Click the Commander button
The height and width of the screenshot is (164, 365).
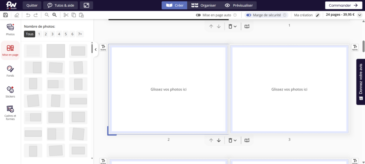click(343, 5)
